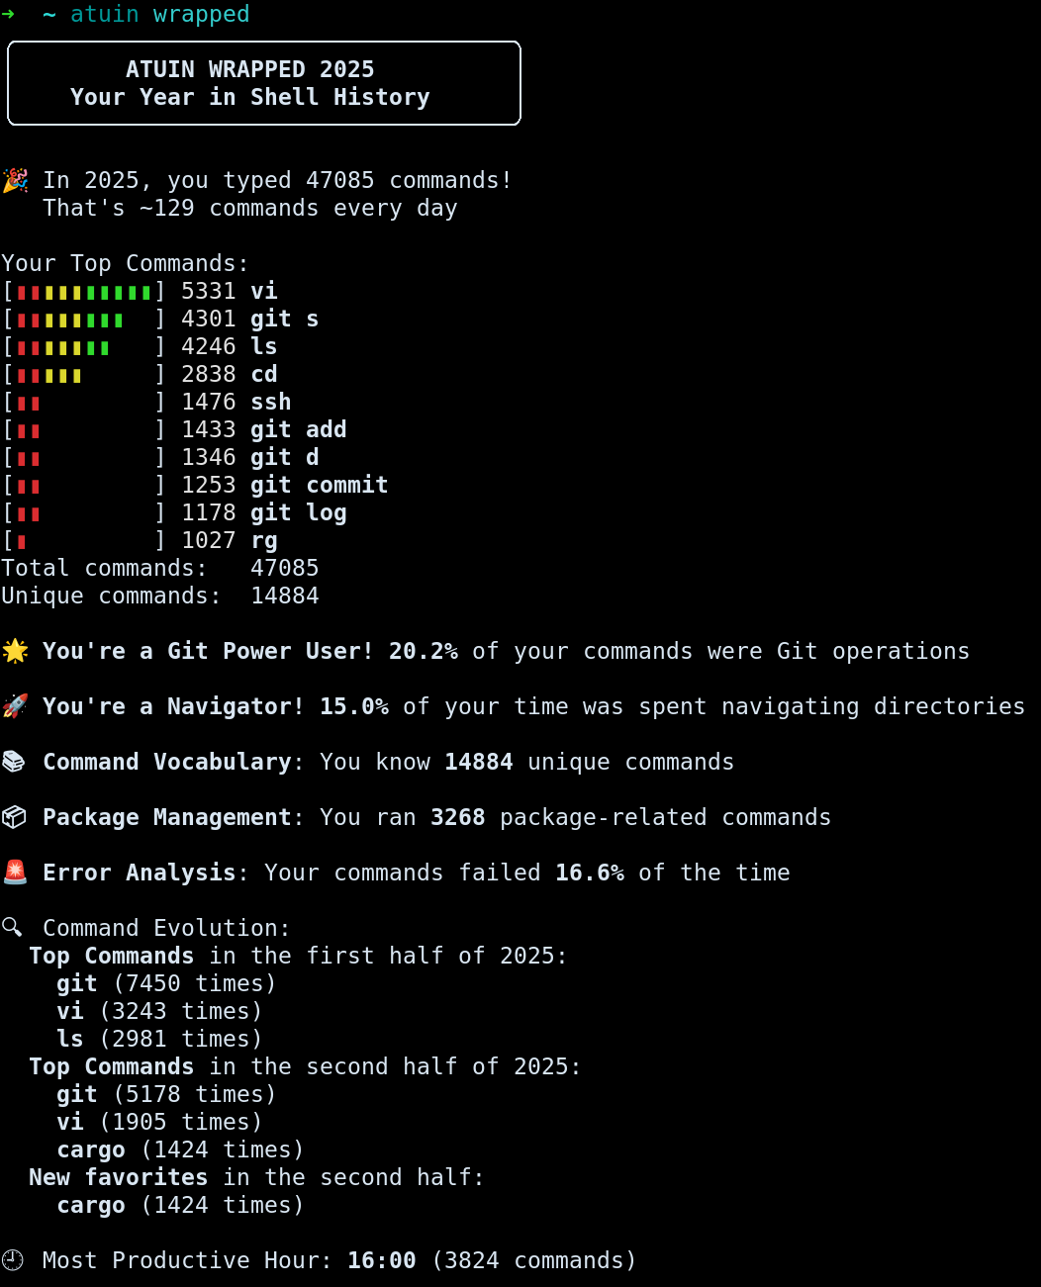Select the magnifying glass beside Command Evolution
This screenshot has width=1041, height=1287.
[x=13, y=928]
